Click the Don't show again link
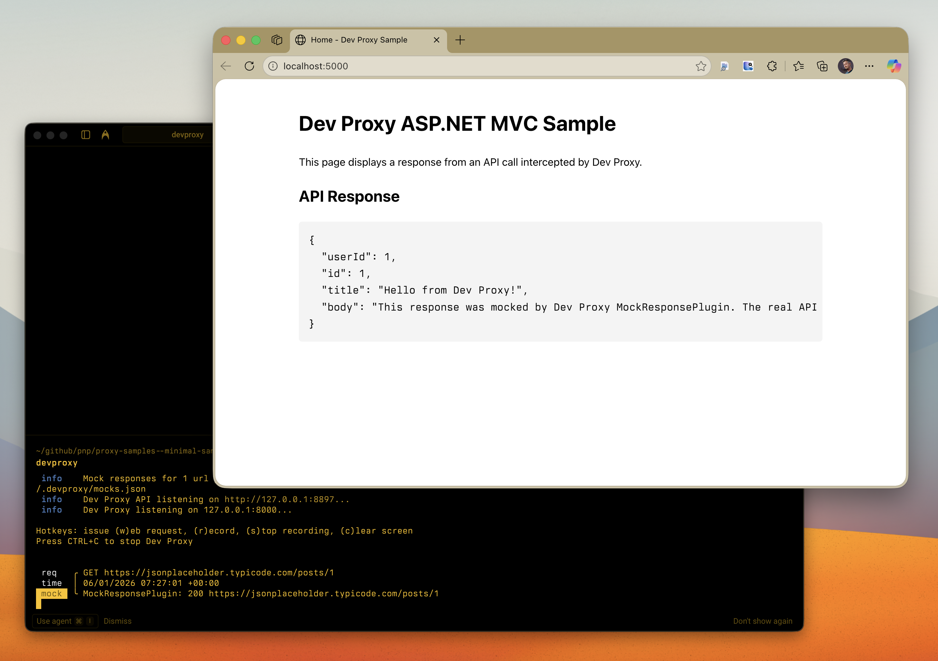Image resolution: width=938 pixels, height=661 pixels. click(762, 621)
